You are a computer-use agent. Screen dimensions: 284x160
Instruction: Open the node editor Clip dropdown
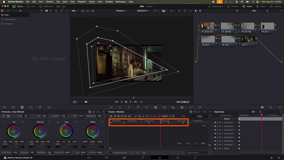255,11
